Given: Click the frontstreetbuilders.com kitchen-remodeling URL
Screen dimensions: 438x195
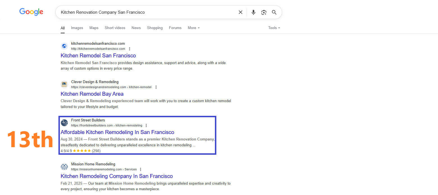Looking at the screenshot, I should 107,125.
